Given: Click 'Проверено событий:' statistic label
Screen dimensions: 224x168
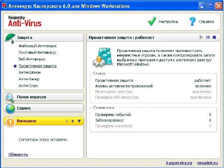Looking at the screenshot, I should click(x=114, y=115).
